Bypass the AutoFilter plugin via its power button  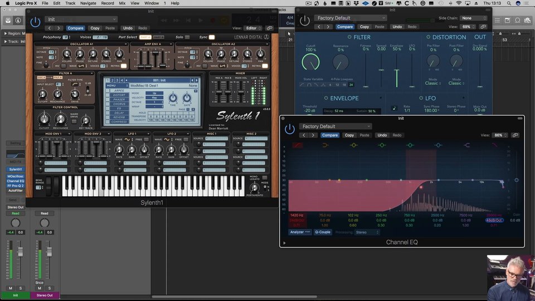(305, 21)
